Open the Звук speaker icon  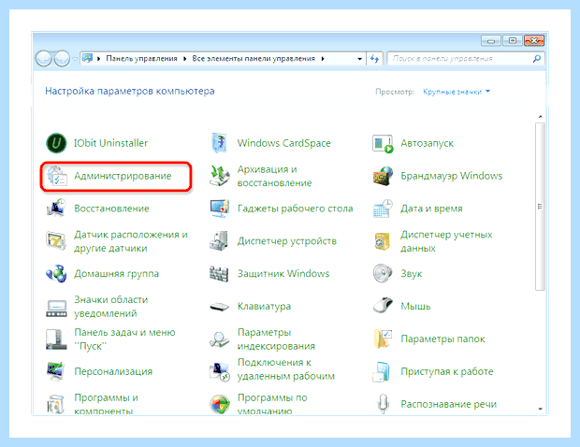pos(383,274)
